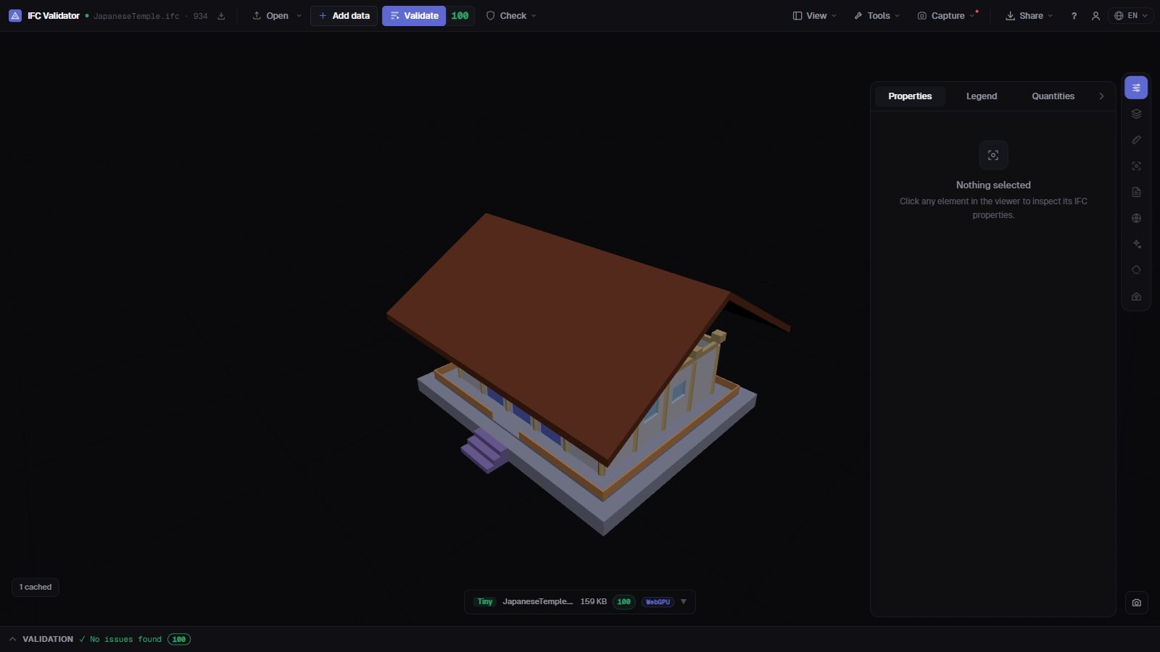Click the Tiny size badge
1160x652 pixels.
tap(485, 602)
